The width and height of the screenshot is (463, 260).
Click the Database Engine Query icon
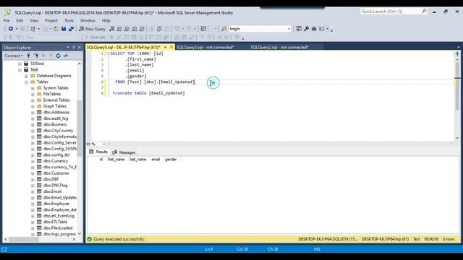pyautogui.click(x=112, y=29)
